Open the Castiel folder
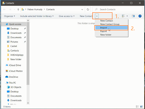The height and width of the screenshot is (109, 145). click(14, 46)
